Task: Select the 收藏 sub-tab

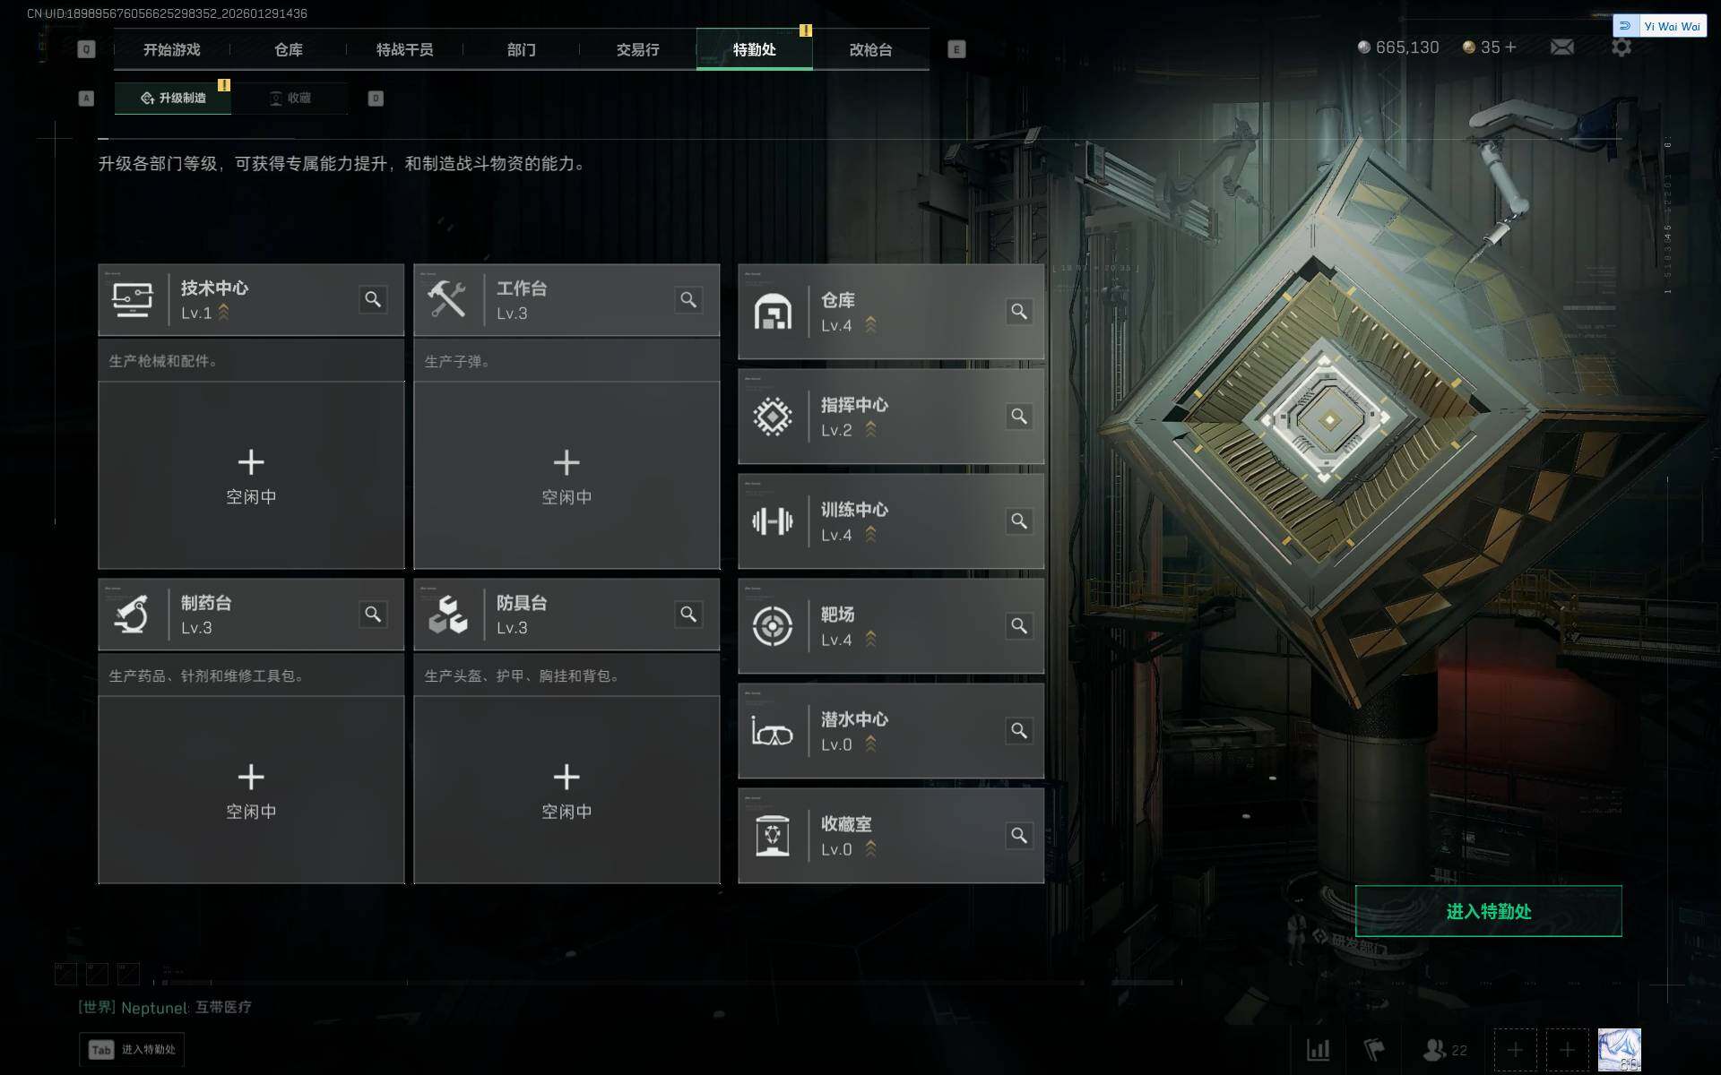Action: (x=290, y=98)
